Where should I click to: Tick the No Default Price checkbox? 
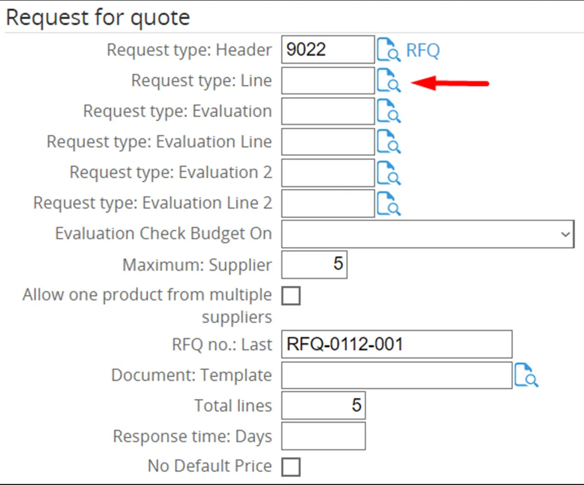291,467
